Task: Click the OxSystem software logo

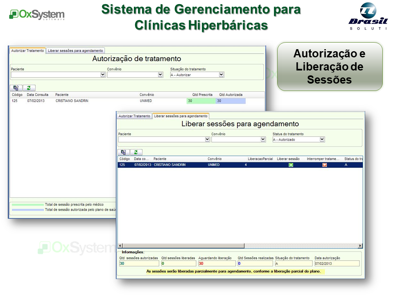Action: click(37, 15)
